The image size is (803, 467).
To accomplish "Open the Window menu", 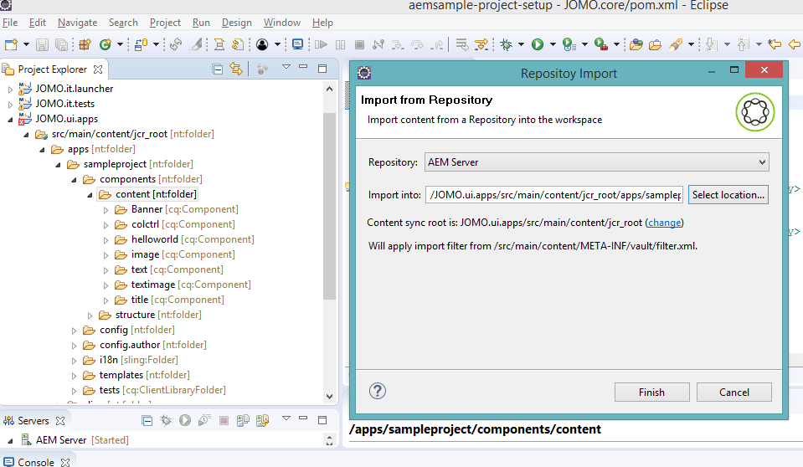I will [282, 23].
